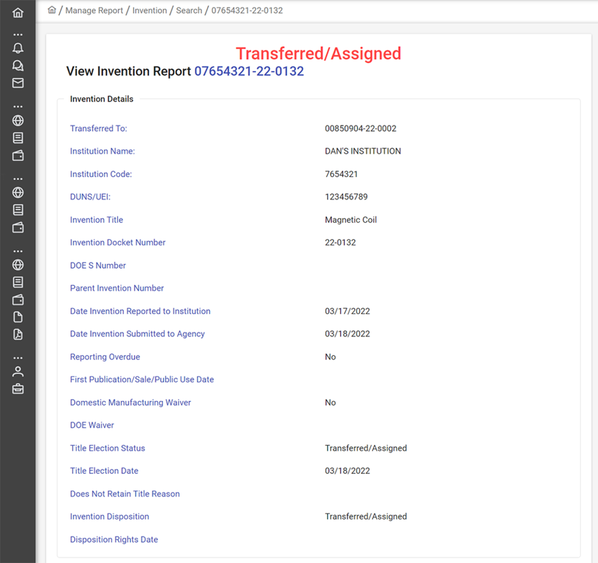The height and width of the screenshot is (563, 598).
Task: Click the chat support icon in sidebar
Action: click(17, 65)
